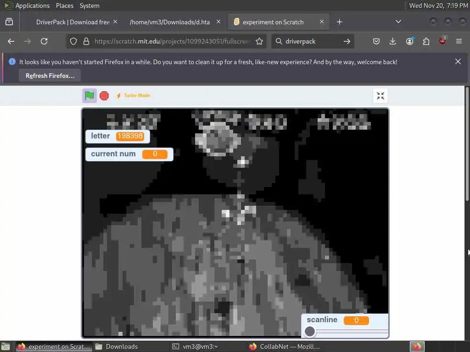Dismiss the Firefox notification bar
470x352 pixels.
(x=458, y=62)
